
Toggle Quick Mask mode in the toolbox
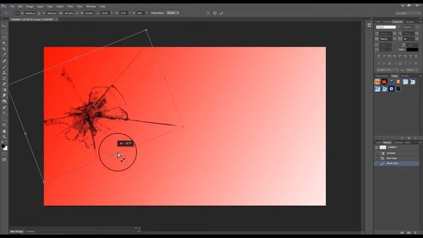tap(4, 154)
